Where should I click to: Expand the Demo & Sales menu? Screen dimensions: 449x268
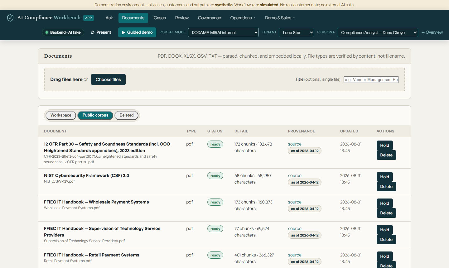pyautogui.click(x=280, y=18)
